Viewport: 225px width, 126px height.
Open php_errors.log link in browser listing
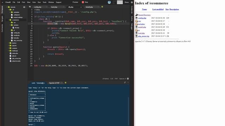(x=143, y=36)
